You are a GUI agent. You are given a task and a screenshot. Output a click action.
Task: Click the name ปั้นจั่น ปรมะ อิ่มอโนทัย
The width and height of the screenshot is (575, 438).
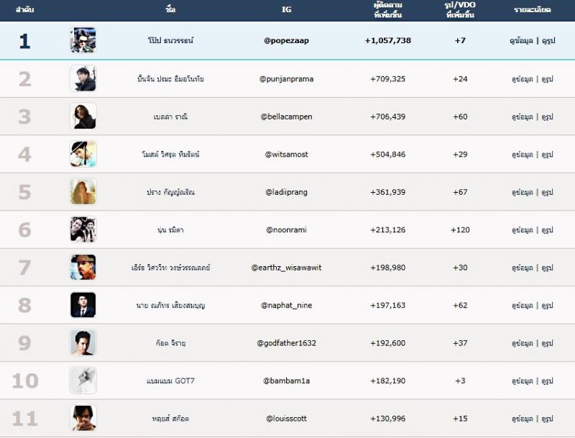[x=170, y=79]
